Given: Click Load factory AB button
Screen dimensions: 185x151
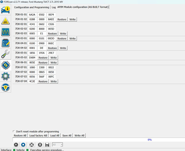Looking at the screenshot, I should [x=38, y=136].
